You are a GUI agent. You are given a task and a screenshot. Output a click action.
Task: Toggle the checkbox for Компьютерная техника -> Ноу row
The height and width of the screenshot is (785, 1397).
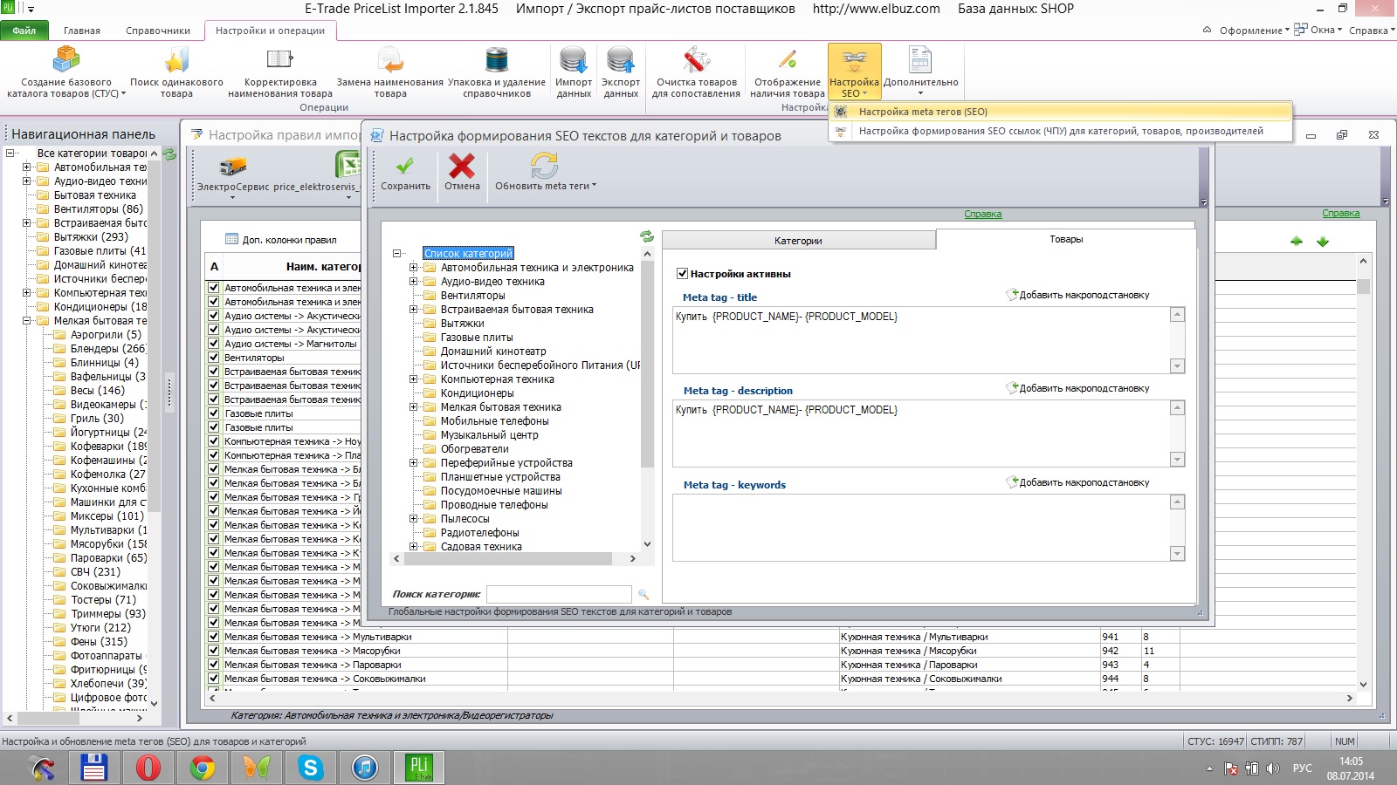[213, 441]
